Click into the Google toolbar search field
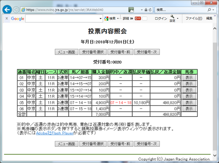Viewport: 219px width, 163px height. coord(62,18)
